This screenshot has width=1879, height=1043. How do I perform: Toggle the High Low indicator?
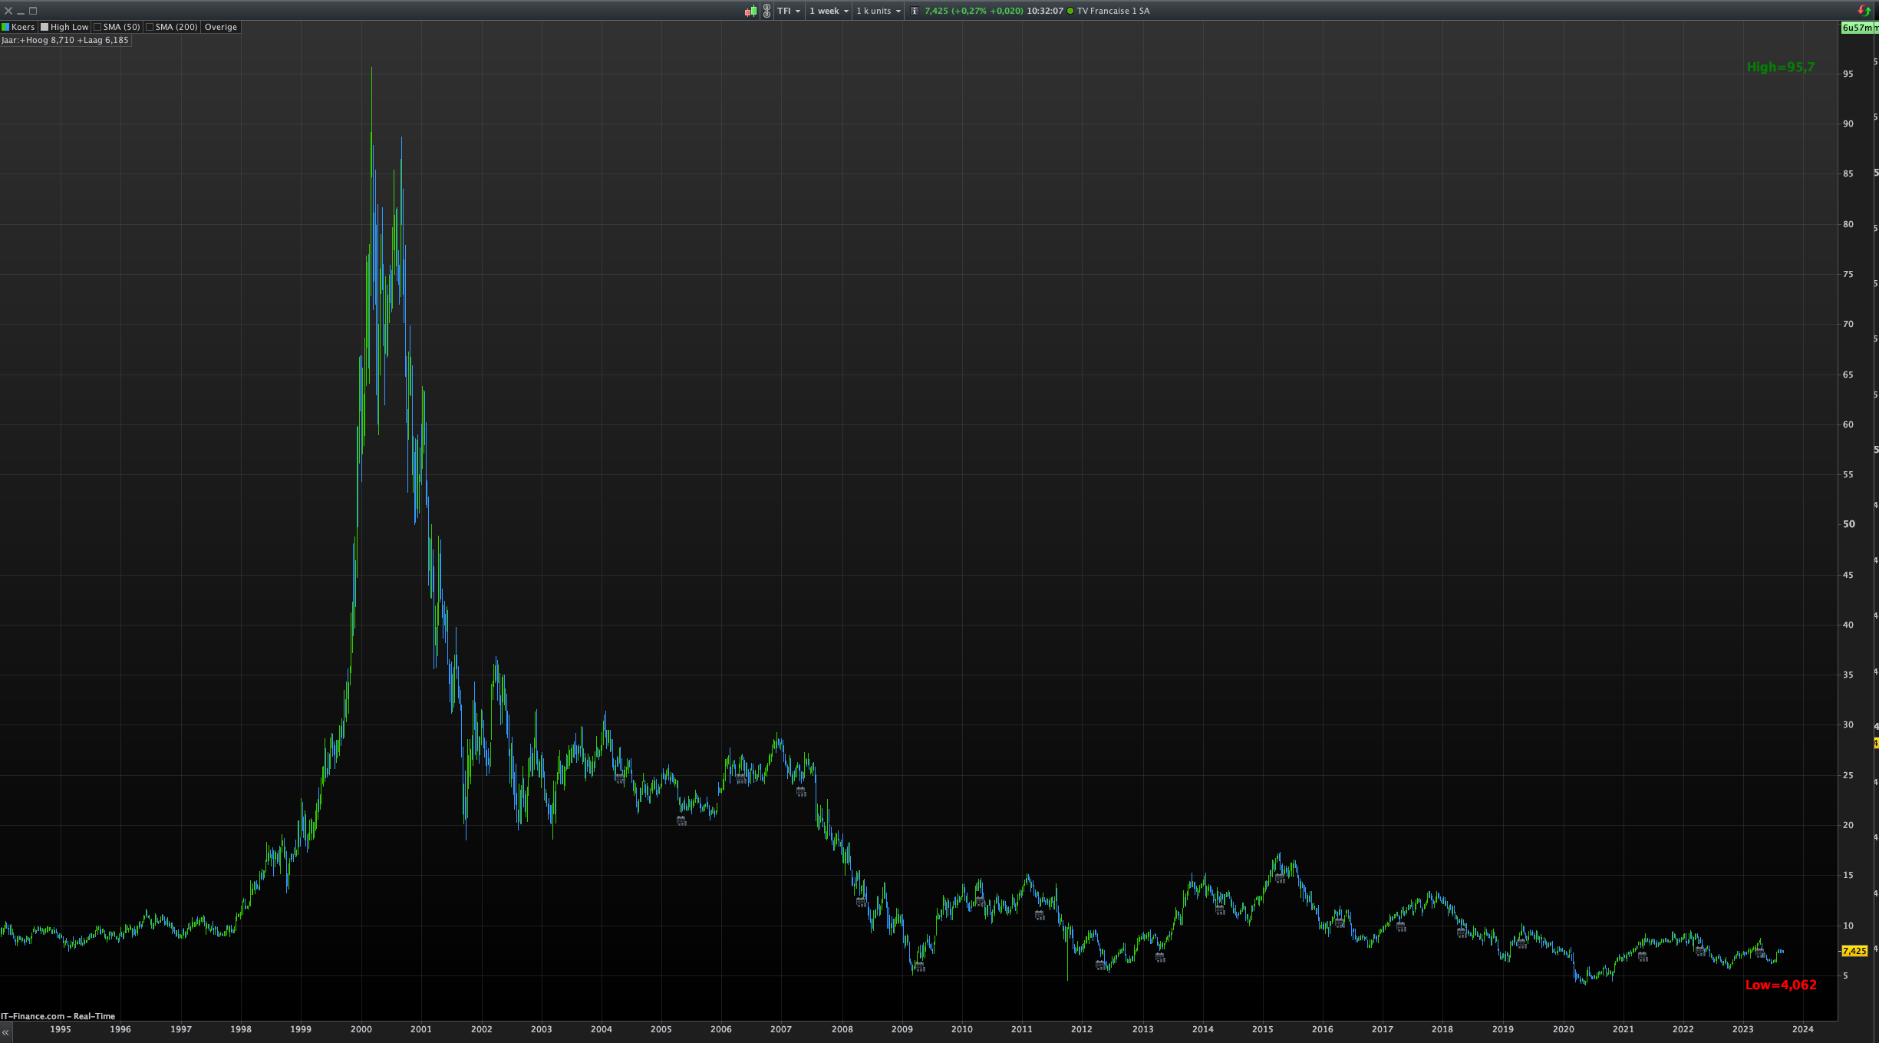(x=64, y=27)
